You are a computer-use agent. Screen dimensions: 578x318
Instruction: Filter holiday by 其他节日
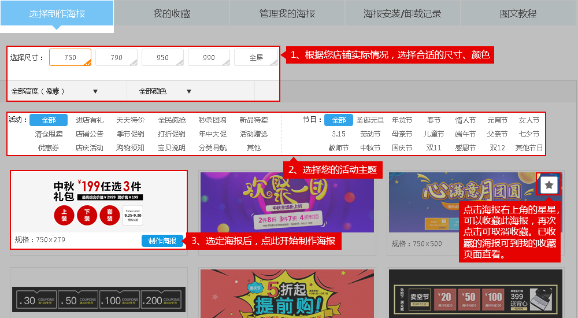[529, 148]
